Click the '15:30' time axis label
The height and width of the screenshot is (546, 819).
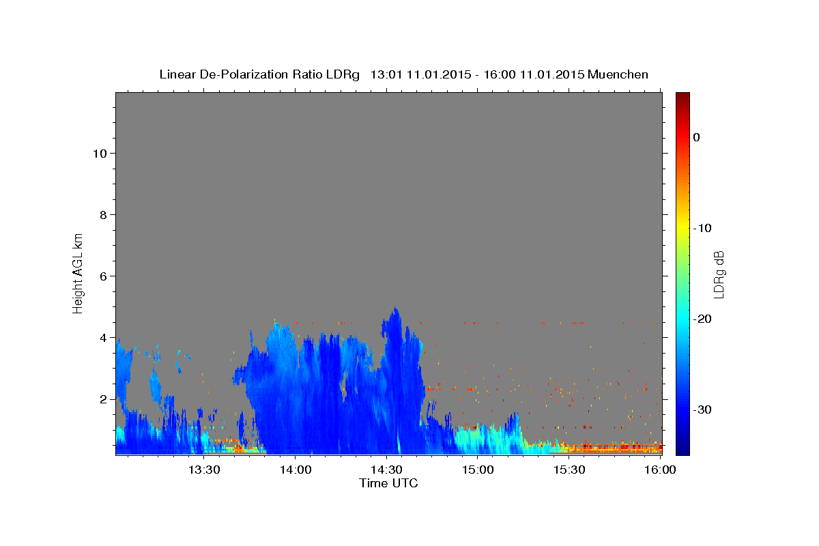569,470
